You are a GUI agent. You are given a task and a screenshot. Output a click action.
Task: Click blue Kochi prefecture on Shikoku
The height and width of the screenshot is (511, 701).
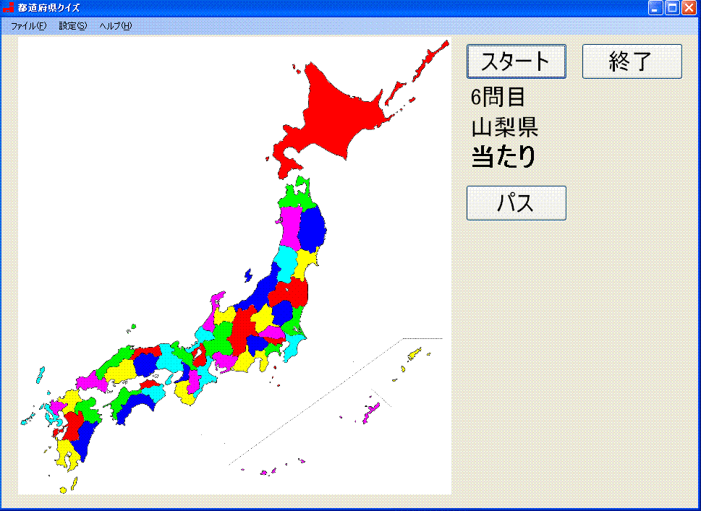[x=134, y=403]
